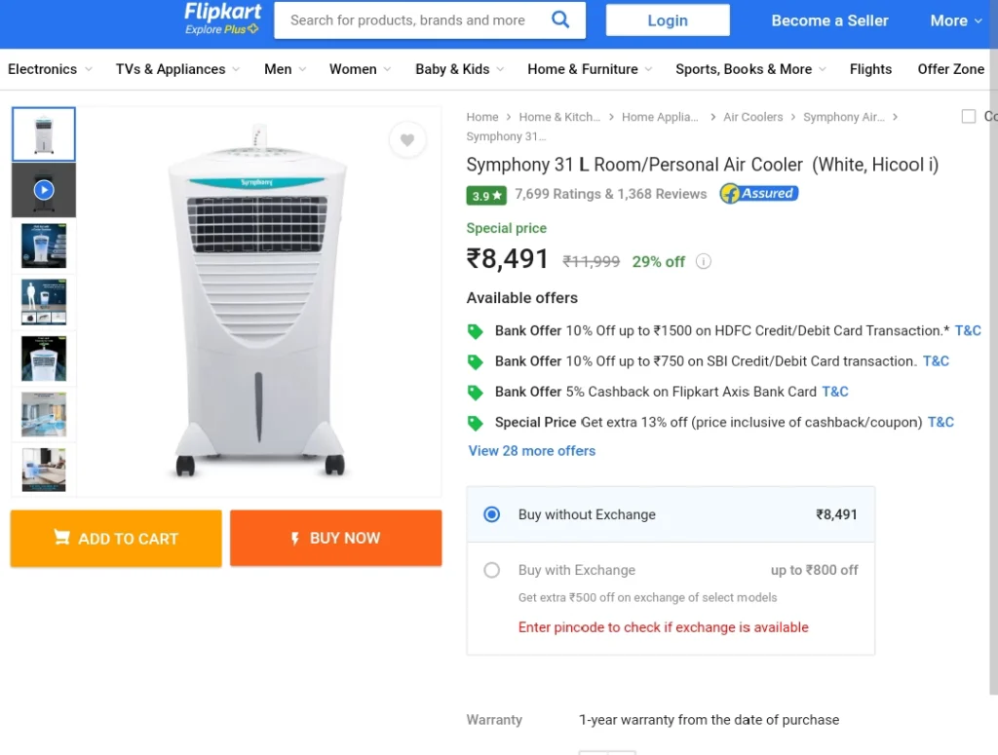The width and height of the screenshot is (998, 755).
Task: Click the price info icon next to 29% off
Action: (x=704, y=261)
